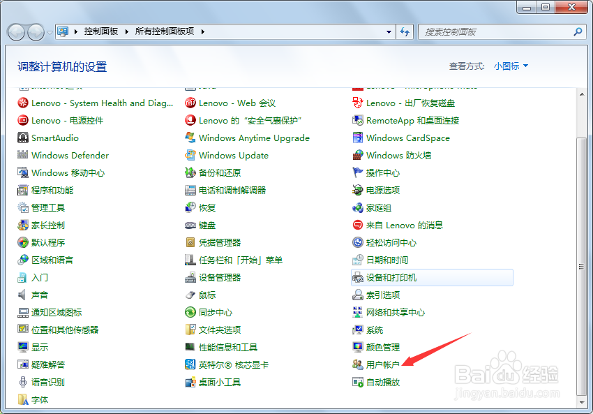
Task: Click the 管理工具 icon
Action: 23,208
